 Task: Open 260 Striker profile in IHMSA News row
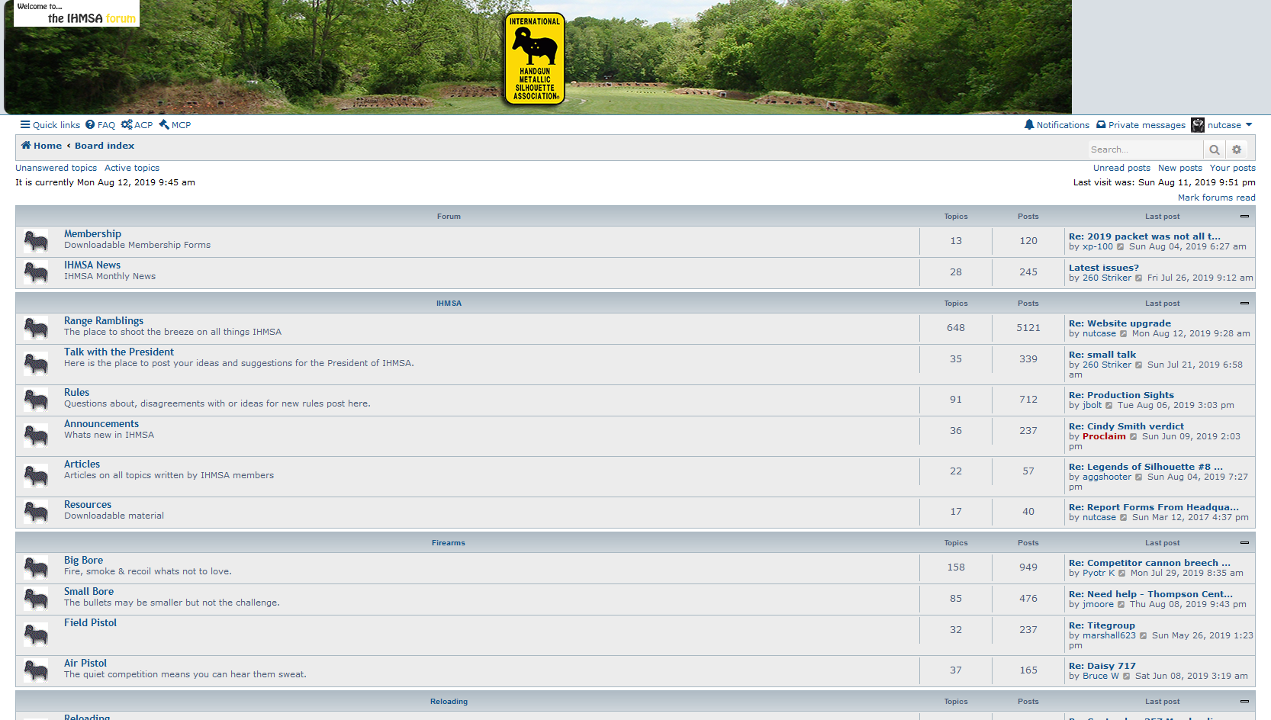(1106, 278)
